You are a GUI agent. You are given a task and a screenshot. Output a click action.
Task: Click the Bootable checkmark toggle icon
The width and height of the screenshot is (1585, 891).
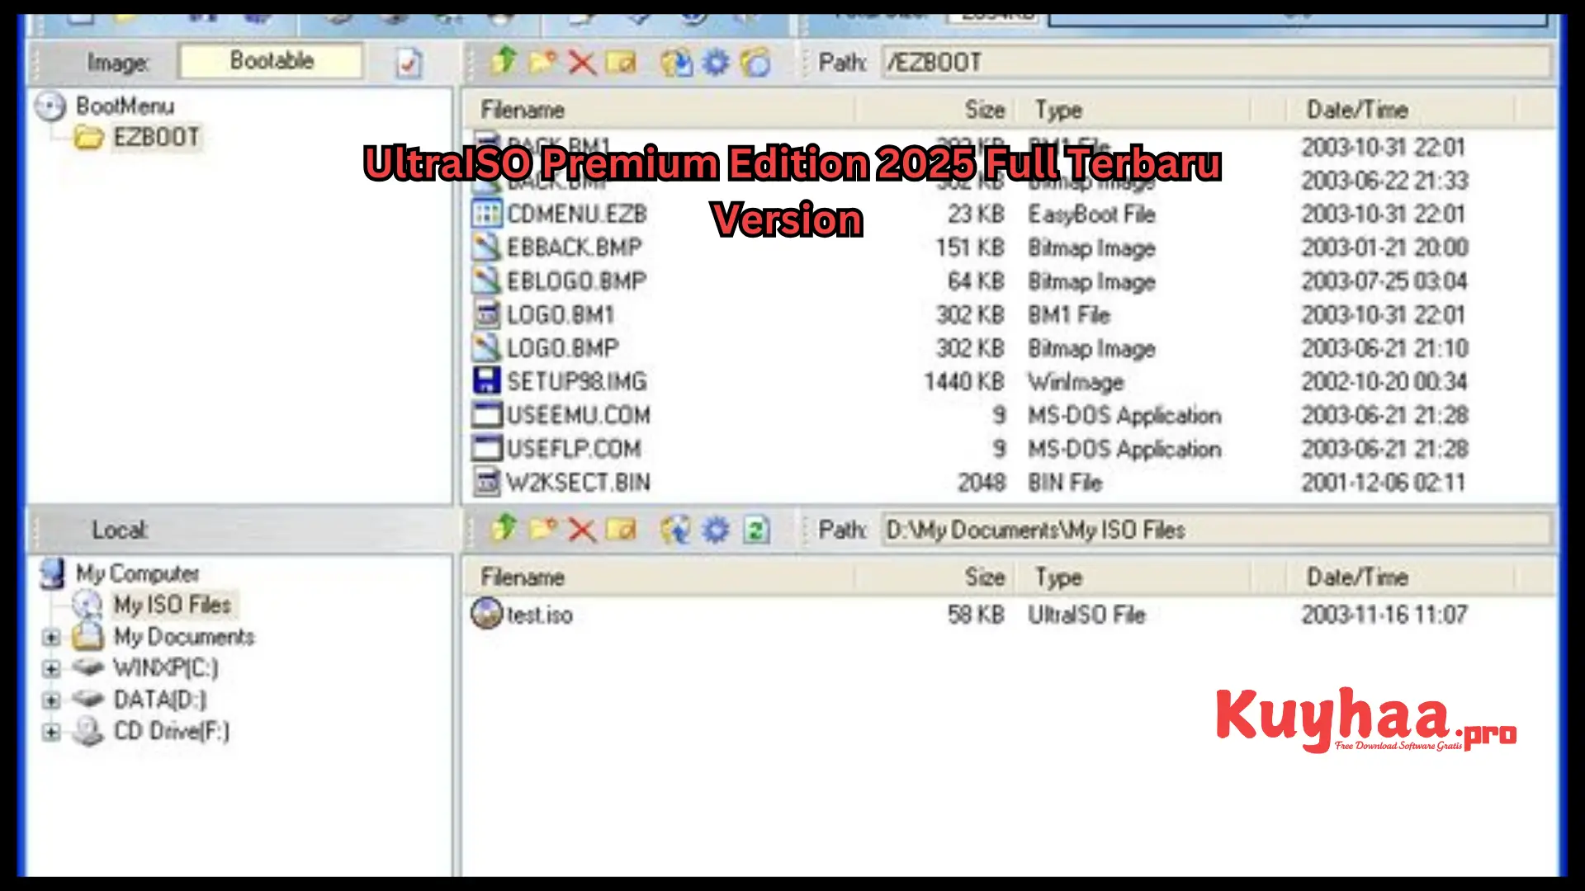point(409,62)
